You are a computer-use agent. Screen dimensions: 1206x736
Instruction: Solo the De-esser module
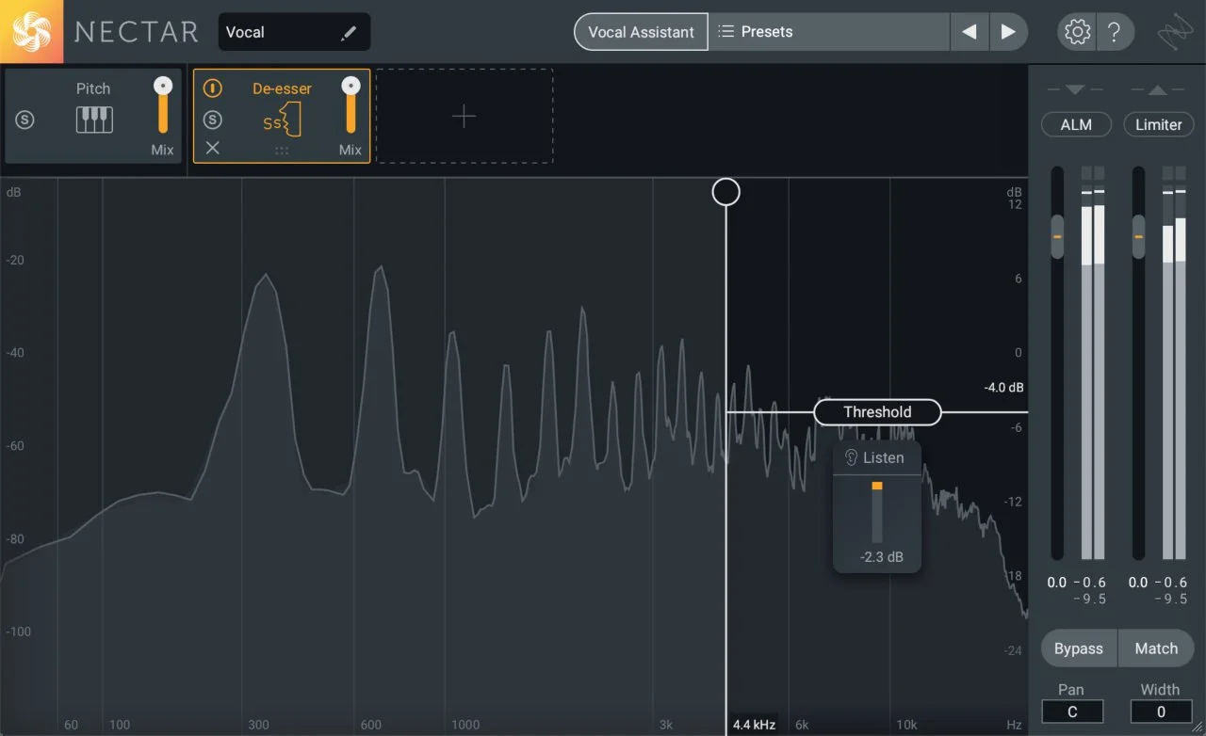point(213,120)
